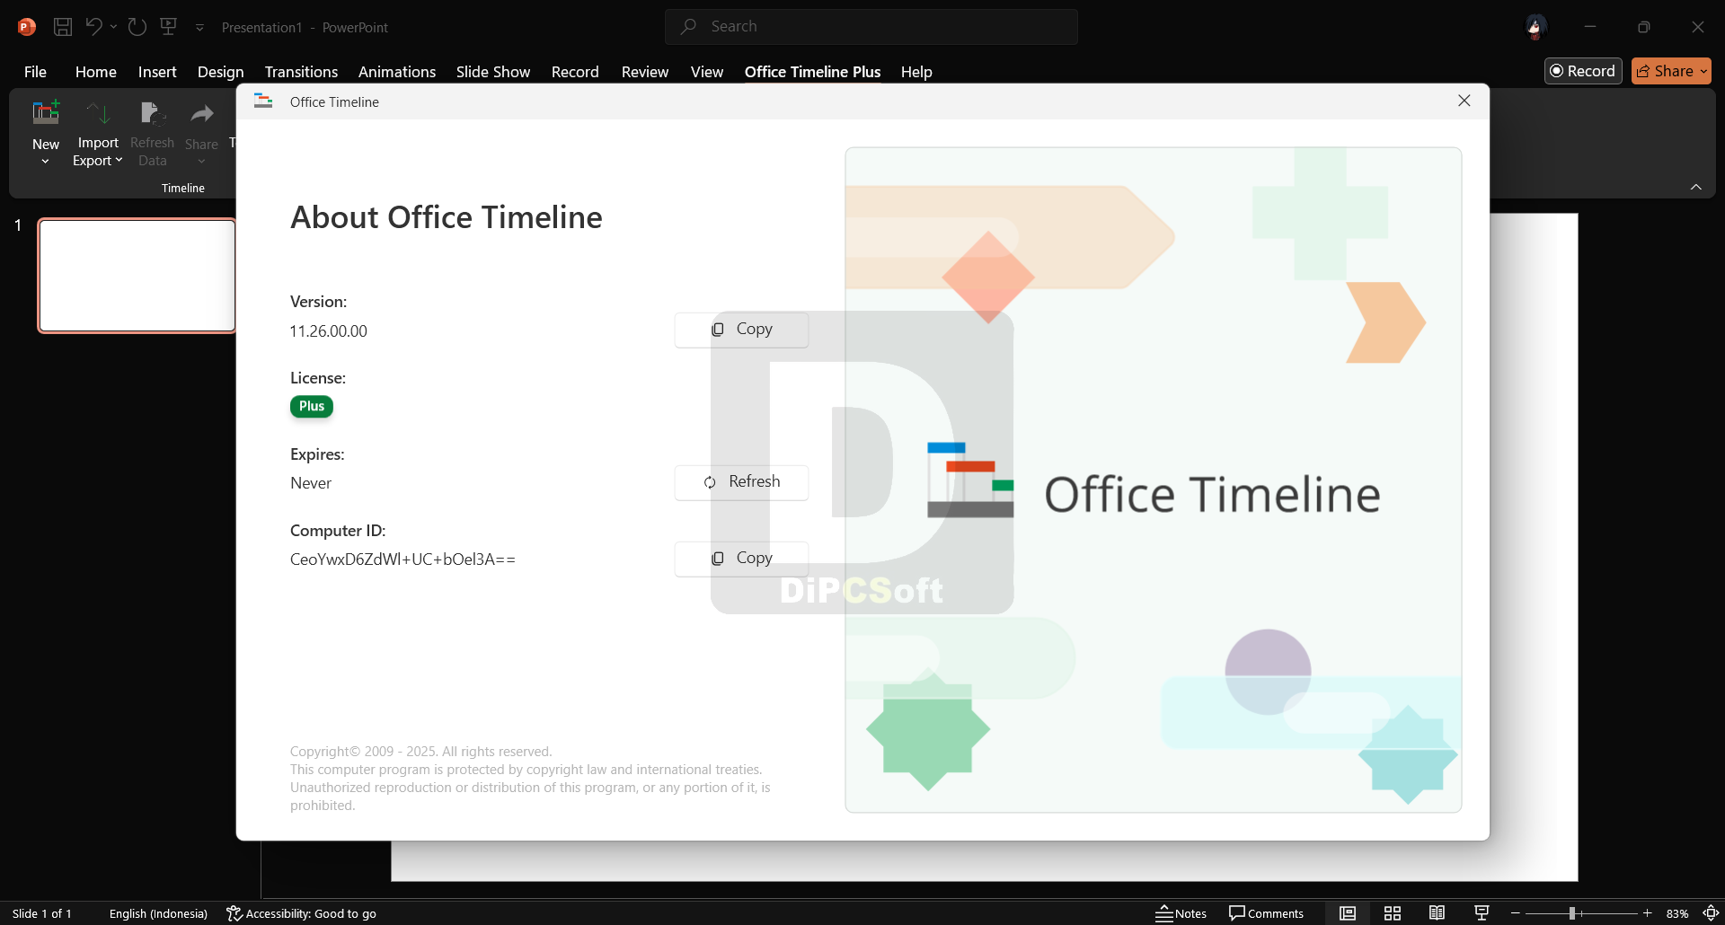This screenshot has width=1725, height=925.
Task: Refresh the license expiration status
Action: pyautogui.click(x=741, y=482)
